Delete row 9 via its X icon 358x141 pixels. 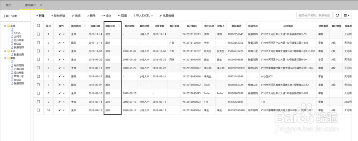[x=64, y=102]
